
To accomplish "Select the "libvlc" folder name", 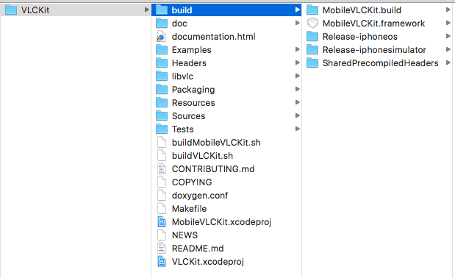I will tap(182, 76).
